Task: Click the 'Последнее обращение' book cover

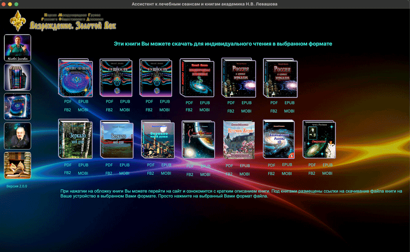Action: (75, 78)
